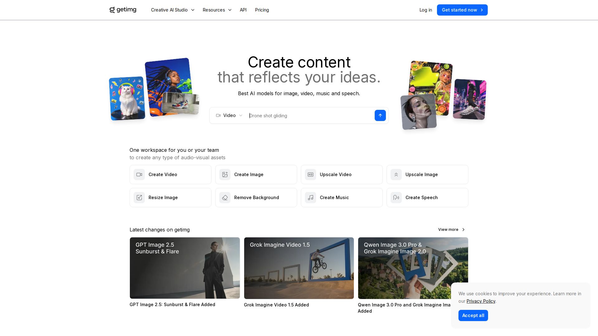Screen dimensions: 598x336
Task: Click 'Grok Imagine Video 1.5 Added' caption
Action: tap(276, 305)
